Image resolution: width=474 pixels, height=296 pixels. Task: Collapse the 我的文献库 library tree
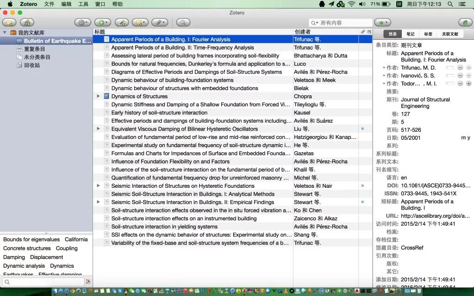point(5,32)
